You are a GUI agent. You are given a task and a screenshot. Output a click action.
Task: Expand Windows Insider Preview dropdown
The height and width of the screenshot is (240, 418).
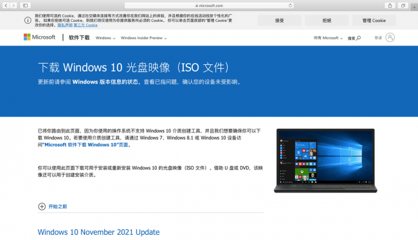pos(143,38)
